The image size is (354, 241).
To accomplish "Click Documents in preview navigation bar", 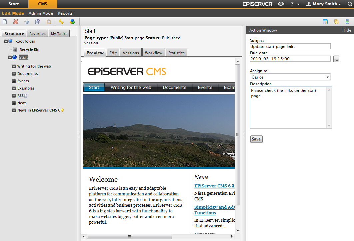I will (175, 87).
